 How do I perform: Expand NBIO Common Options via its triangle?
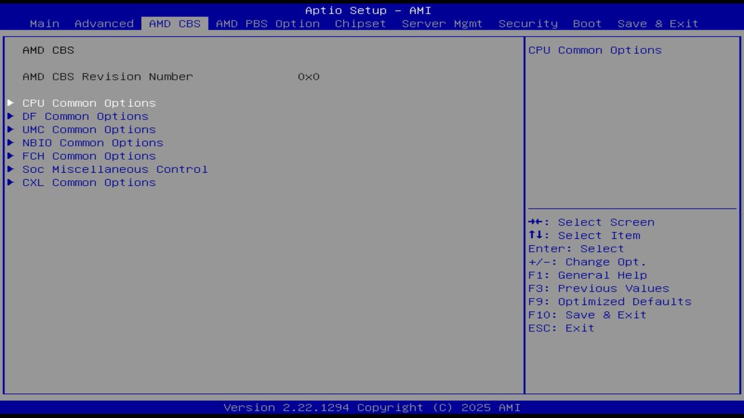point(11,143)
